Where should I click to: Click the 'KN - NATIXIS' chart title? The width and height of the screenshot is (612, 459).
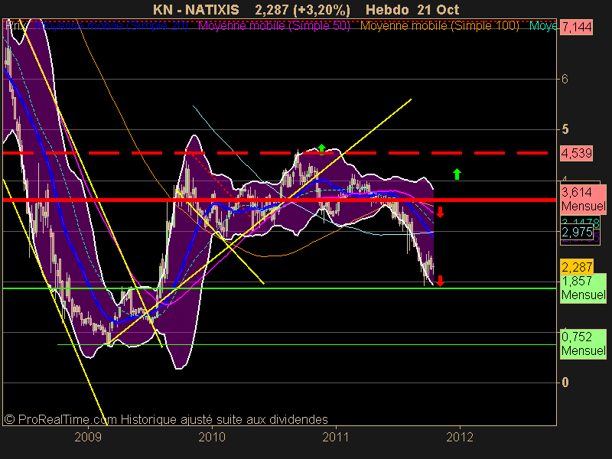click(x=196, y=10)
